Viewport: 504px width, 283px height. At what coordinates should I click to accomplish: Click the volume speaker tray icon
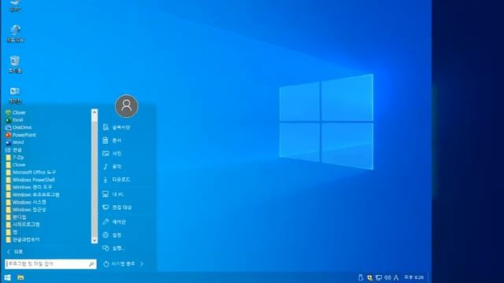[387, 277]
